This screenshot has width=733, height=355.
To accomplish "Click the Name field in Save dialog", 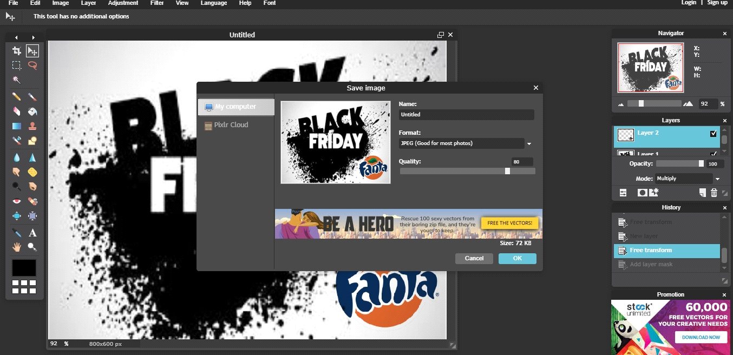I will click(x=467, y=115).
